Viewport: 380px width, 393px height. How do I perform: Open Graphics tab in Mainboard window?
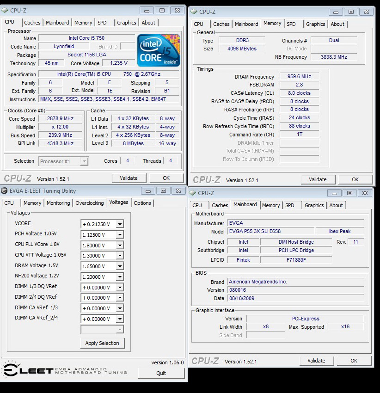314,205
